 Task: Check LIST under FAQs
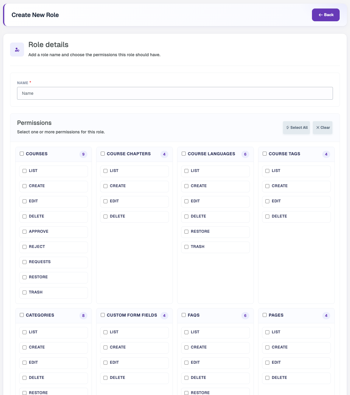(187, 332)
